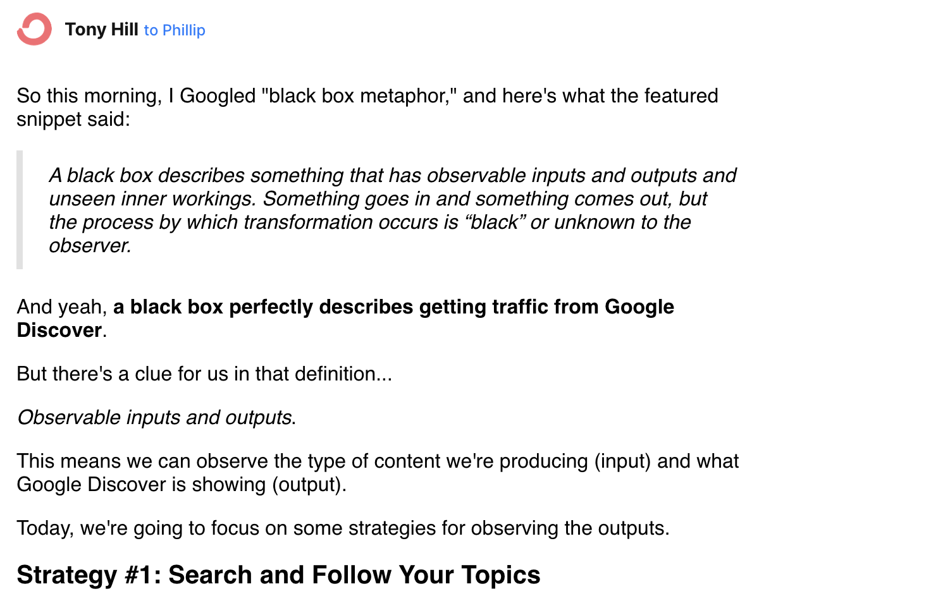
Task: Click the word "(input)" in the paragraph
Action: pos(622,461)
